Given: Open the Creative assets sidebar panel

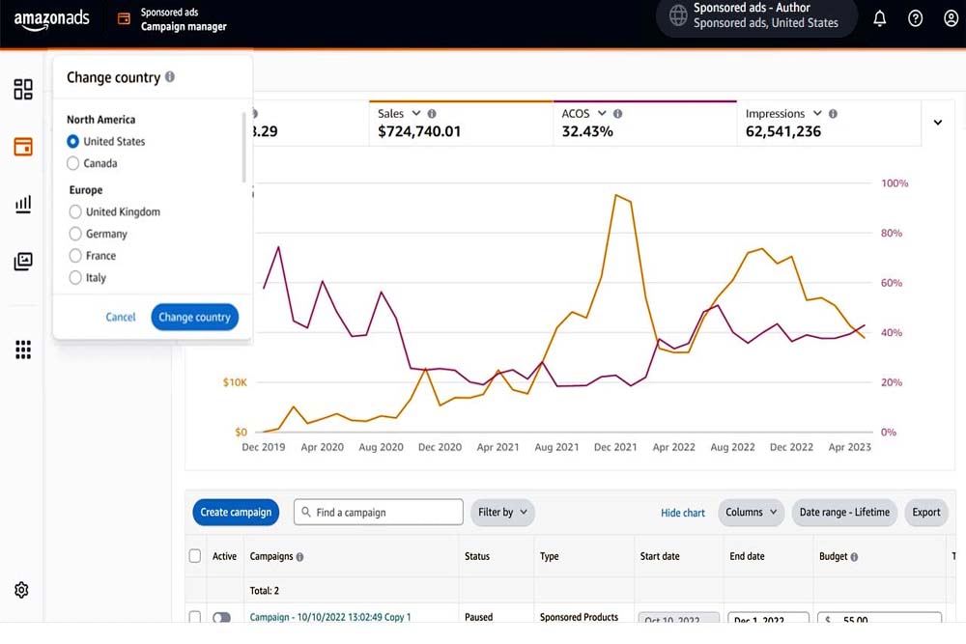Looking at the screenshot, I should point(22,262).
